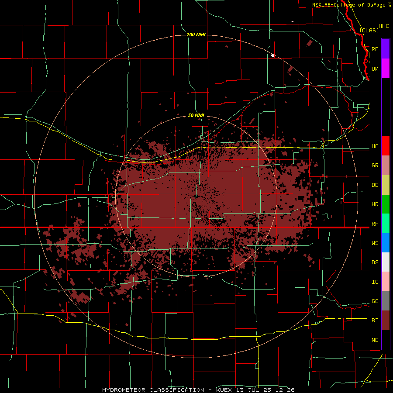Image resolution: width=393 pixels, height=393 pixels.
Task: Click the HYDROMETEOR CLASSIFICATION title text
Action: pyautogui.click(x=153, y=390)
